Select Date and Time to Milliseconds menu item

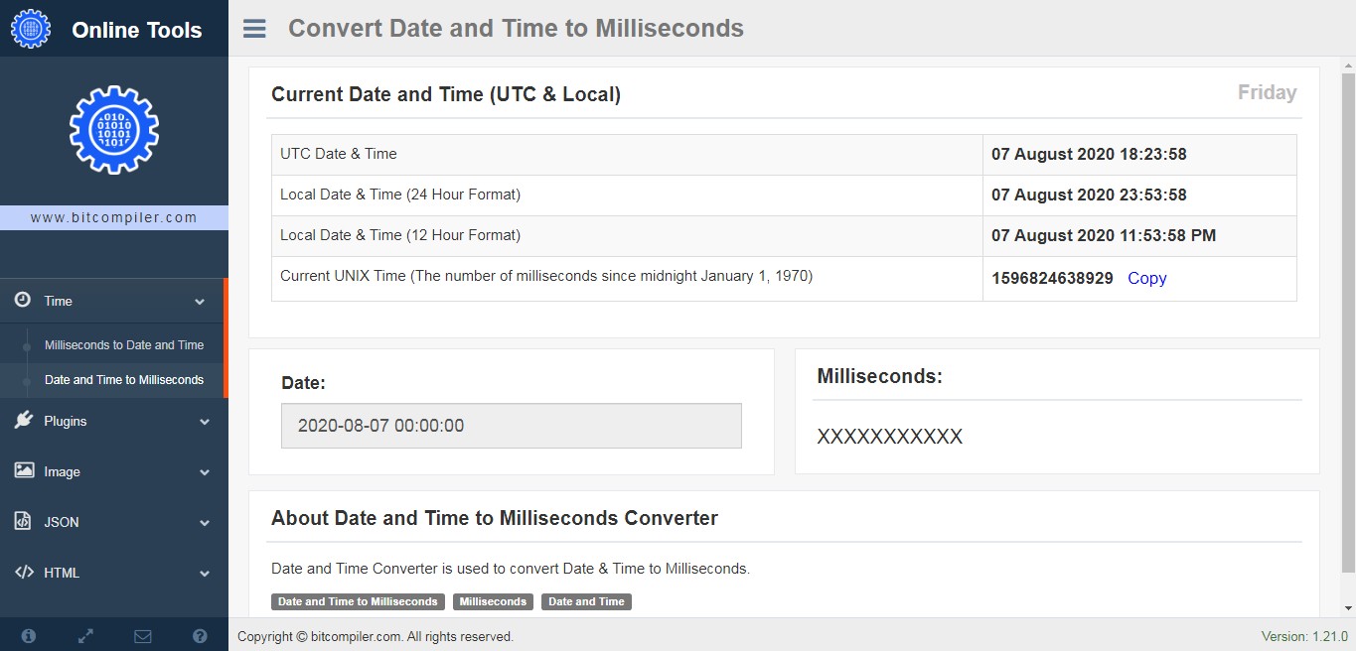point(123,379)
